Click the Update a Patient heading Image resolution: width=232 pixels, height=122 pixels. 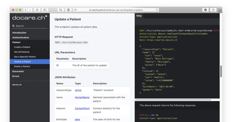click(x=68, y=19)
